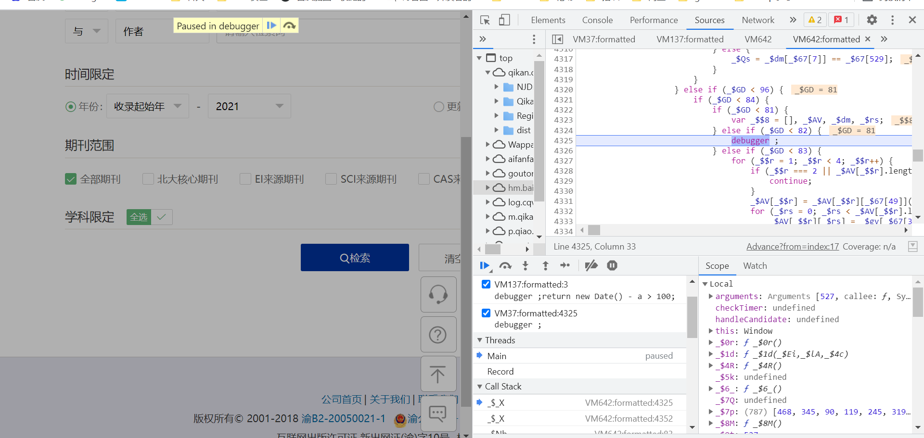Screen dimensions: 924x438
Task: Switch to the Console panel
Action: click(x=597, y=20)
